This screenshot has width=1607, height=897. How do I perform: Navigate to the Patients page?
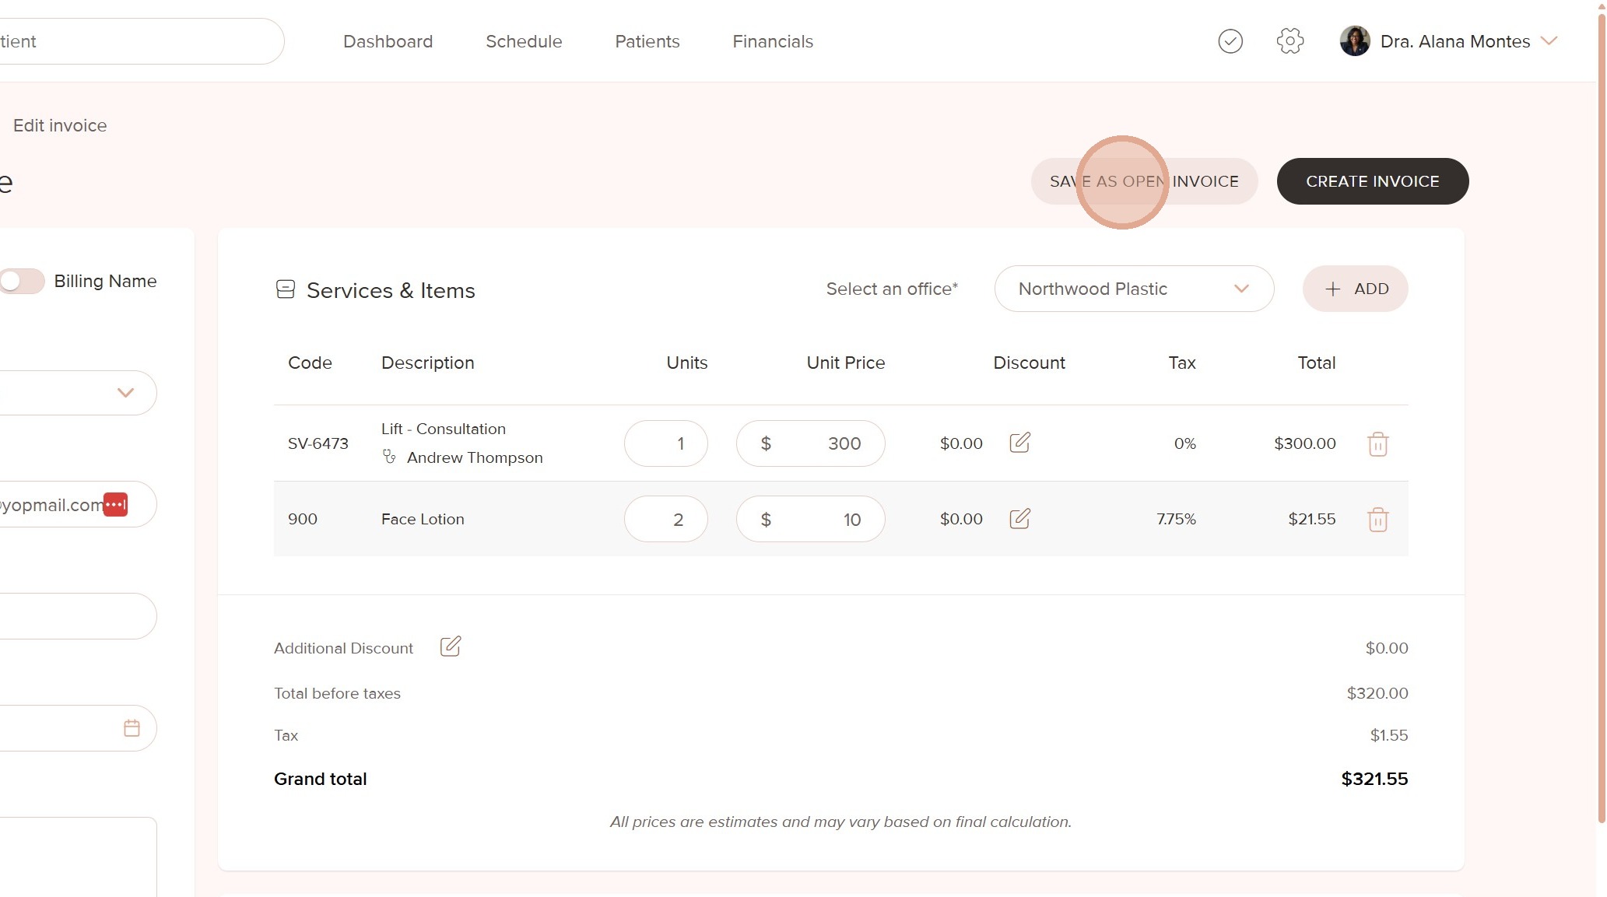pyautogui.click(x=647, y=41)
